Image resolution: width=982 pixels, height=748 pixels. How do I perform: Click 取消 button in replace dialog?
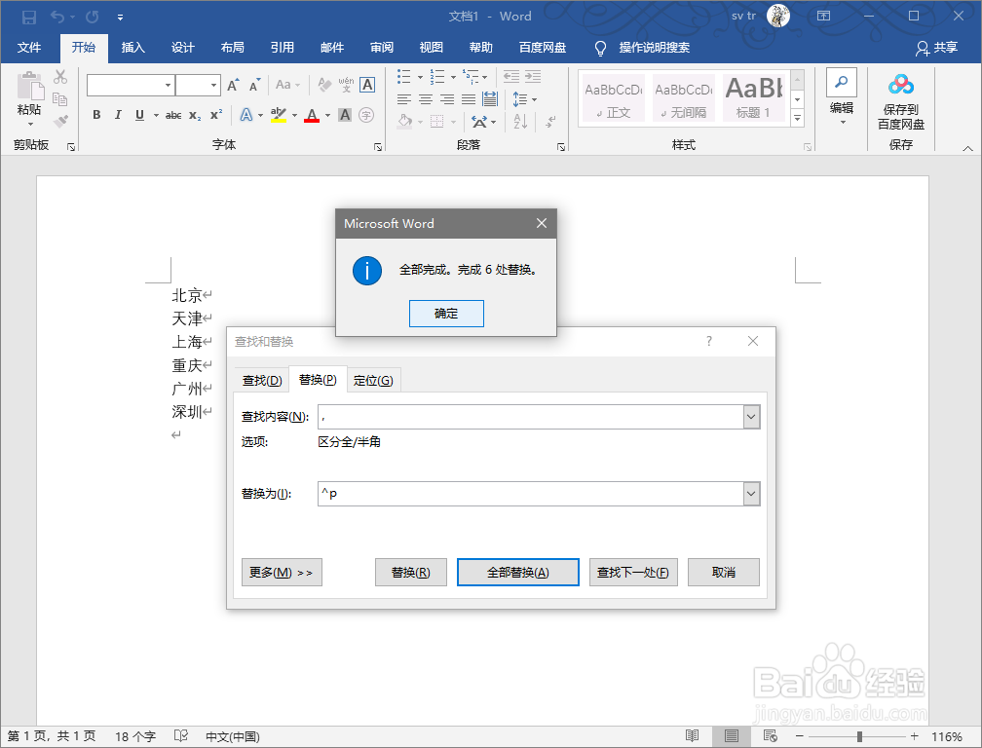[724, 572]
